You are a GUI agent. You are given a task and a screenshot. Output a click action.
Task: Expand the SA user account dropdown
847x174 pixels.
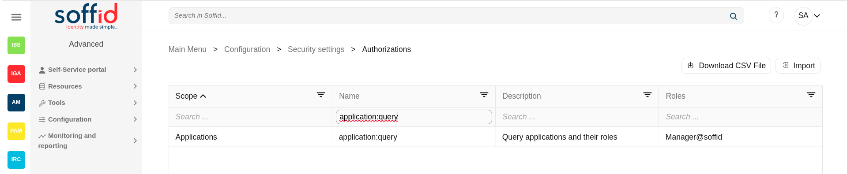pos(809,16)
